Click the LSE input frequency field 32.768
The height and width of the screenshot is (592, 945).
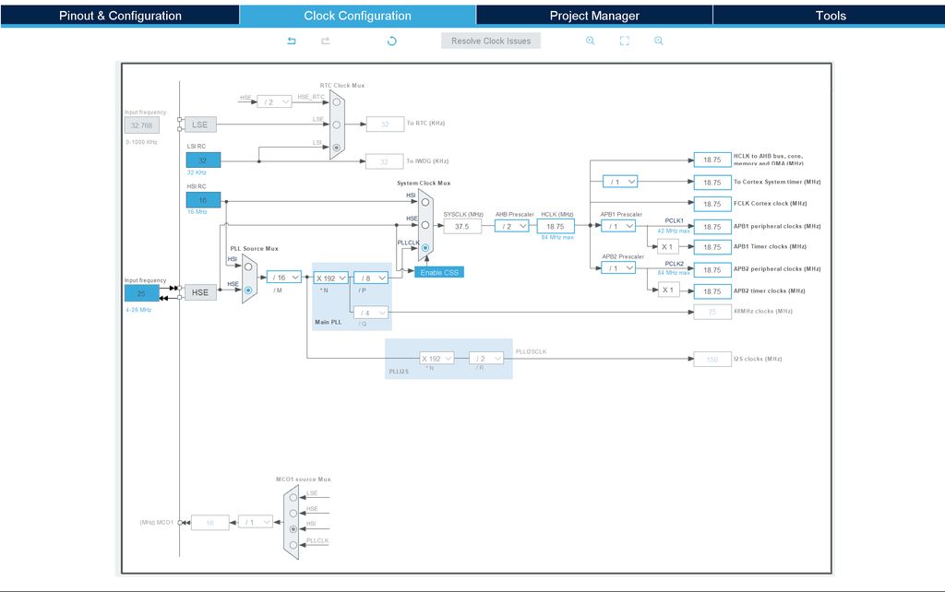[141, 125]
